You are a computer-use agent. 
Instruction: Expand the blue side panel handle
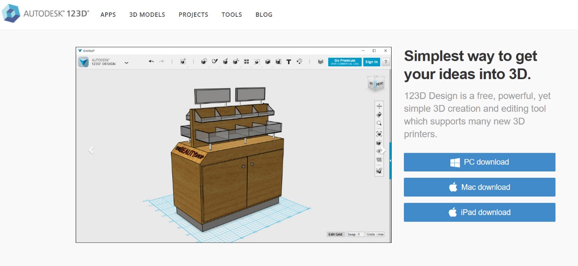point(390,161)
